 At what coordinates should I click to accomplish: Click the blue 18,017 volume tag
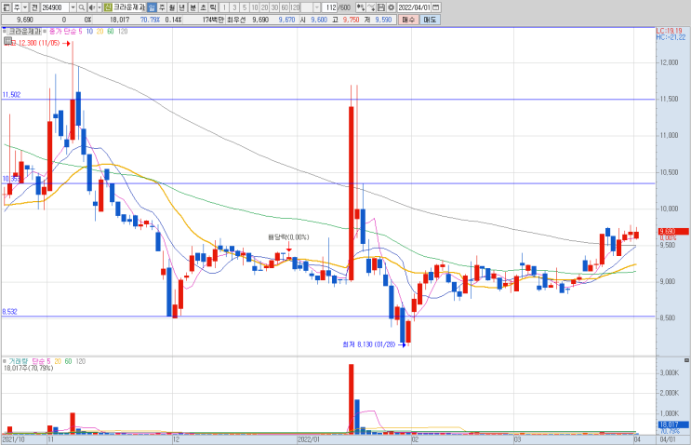pyautogui.click(x=673, y=425)
